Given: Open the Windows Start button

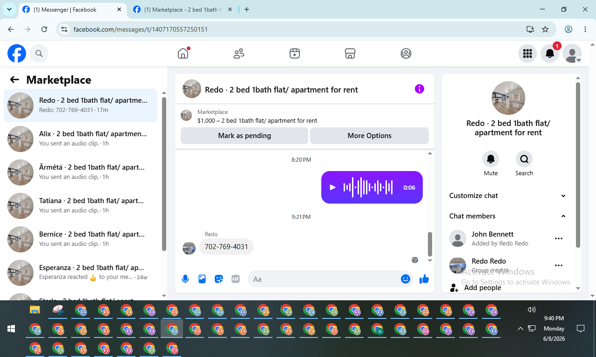Looking at the screenshot, I should point(11,329).
